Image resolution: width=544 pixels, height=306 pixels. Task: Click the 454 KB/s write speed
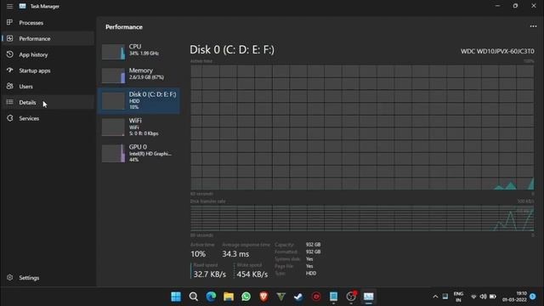[252, 274]
